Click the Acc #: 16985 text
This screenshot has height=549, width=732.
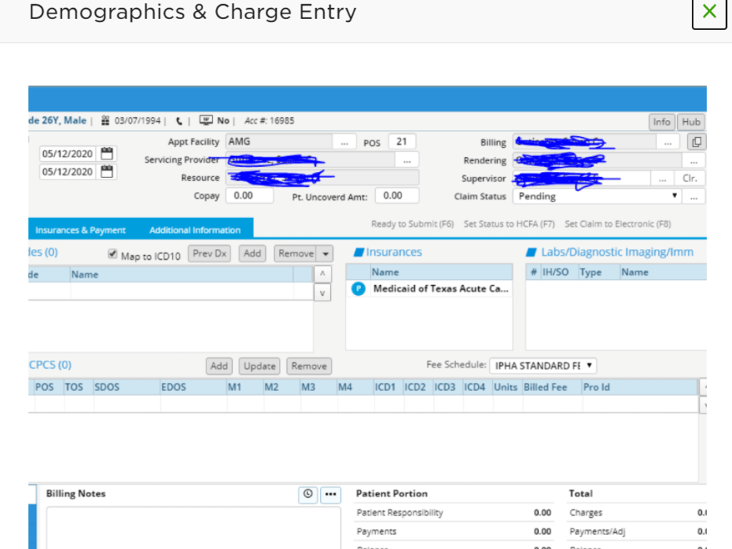click(x=269, y=121)
